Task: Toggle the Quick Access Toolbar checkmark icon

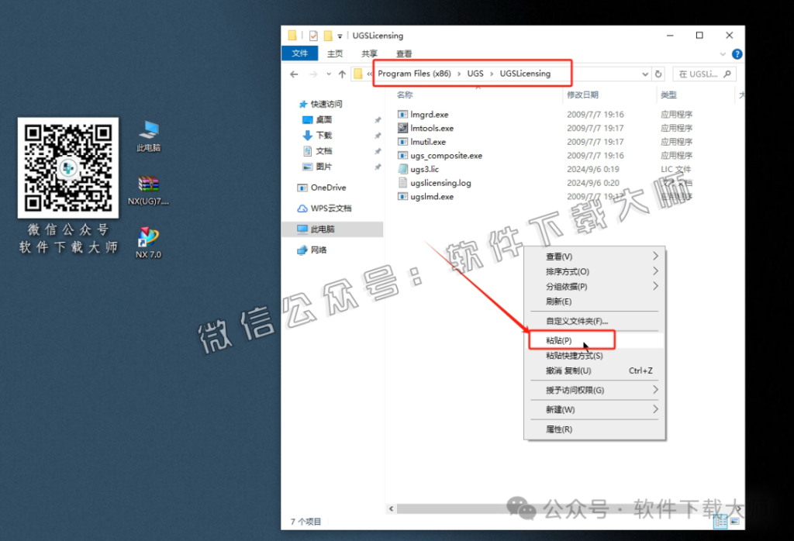Action: pos(313,35)
